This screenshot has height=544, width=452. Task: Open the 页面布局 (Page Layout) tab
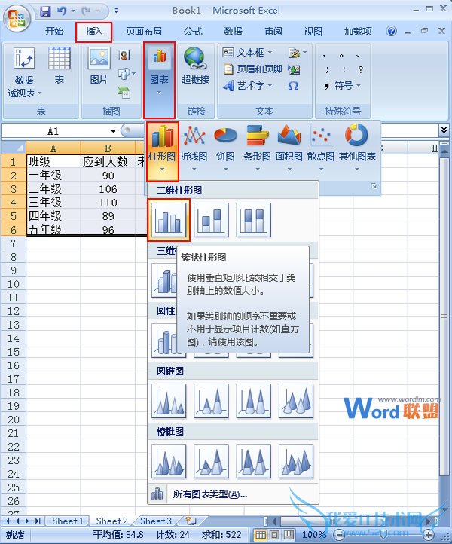[144, 32]
